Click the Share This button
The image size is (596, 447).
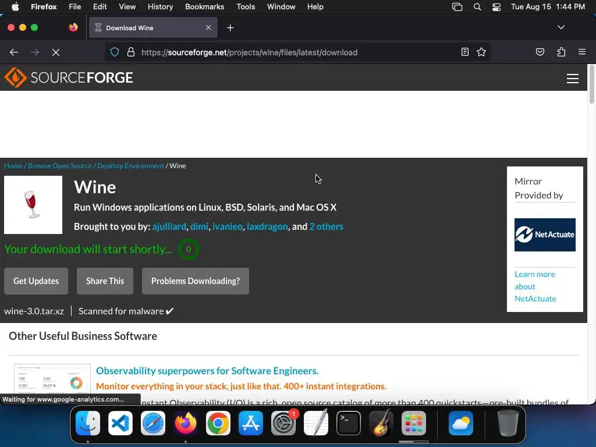(105, 281)
